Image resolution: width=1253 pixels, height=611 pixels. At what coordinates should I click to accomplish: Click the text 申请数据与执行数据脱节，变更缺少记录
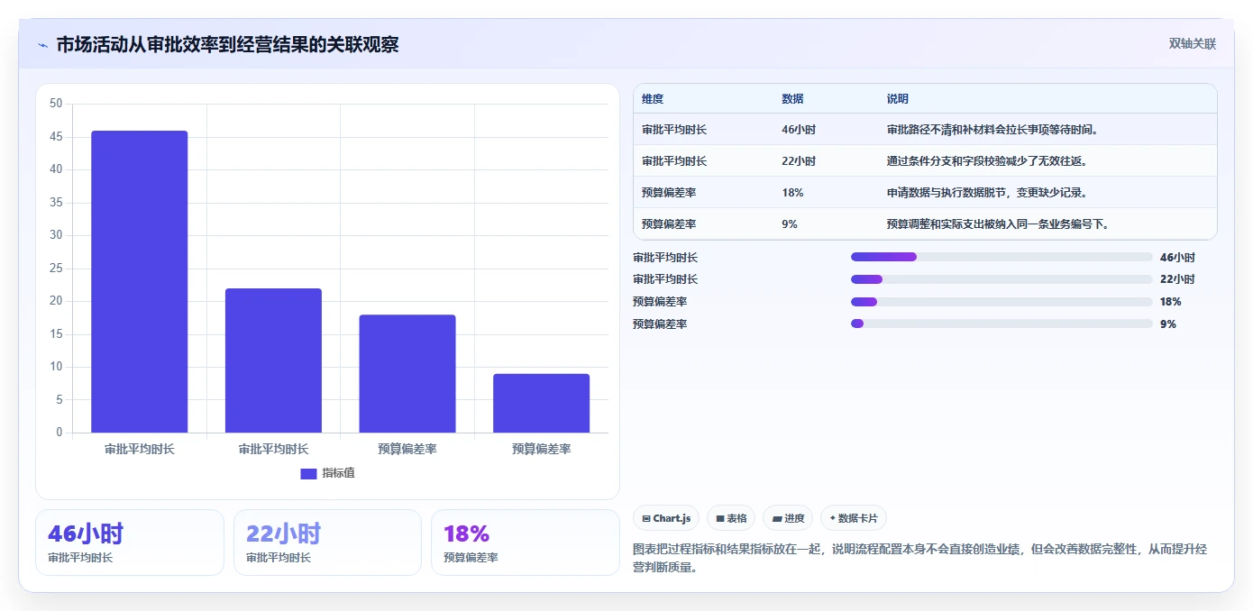pos(986,193)
